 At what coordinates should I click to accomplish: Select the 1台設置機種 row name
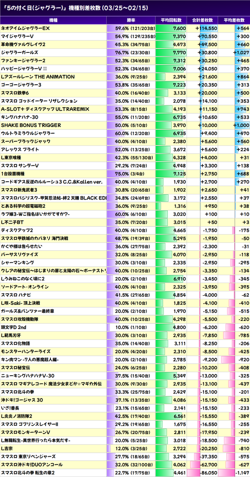[13, 173]
